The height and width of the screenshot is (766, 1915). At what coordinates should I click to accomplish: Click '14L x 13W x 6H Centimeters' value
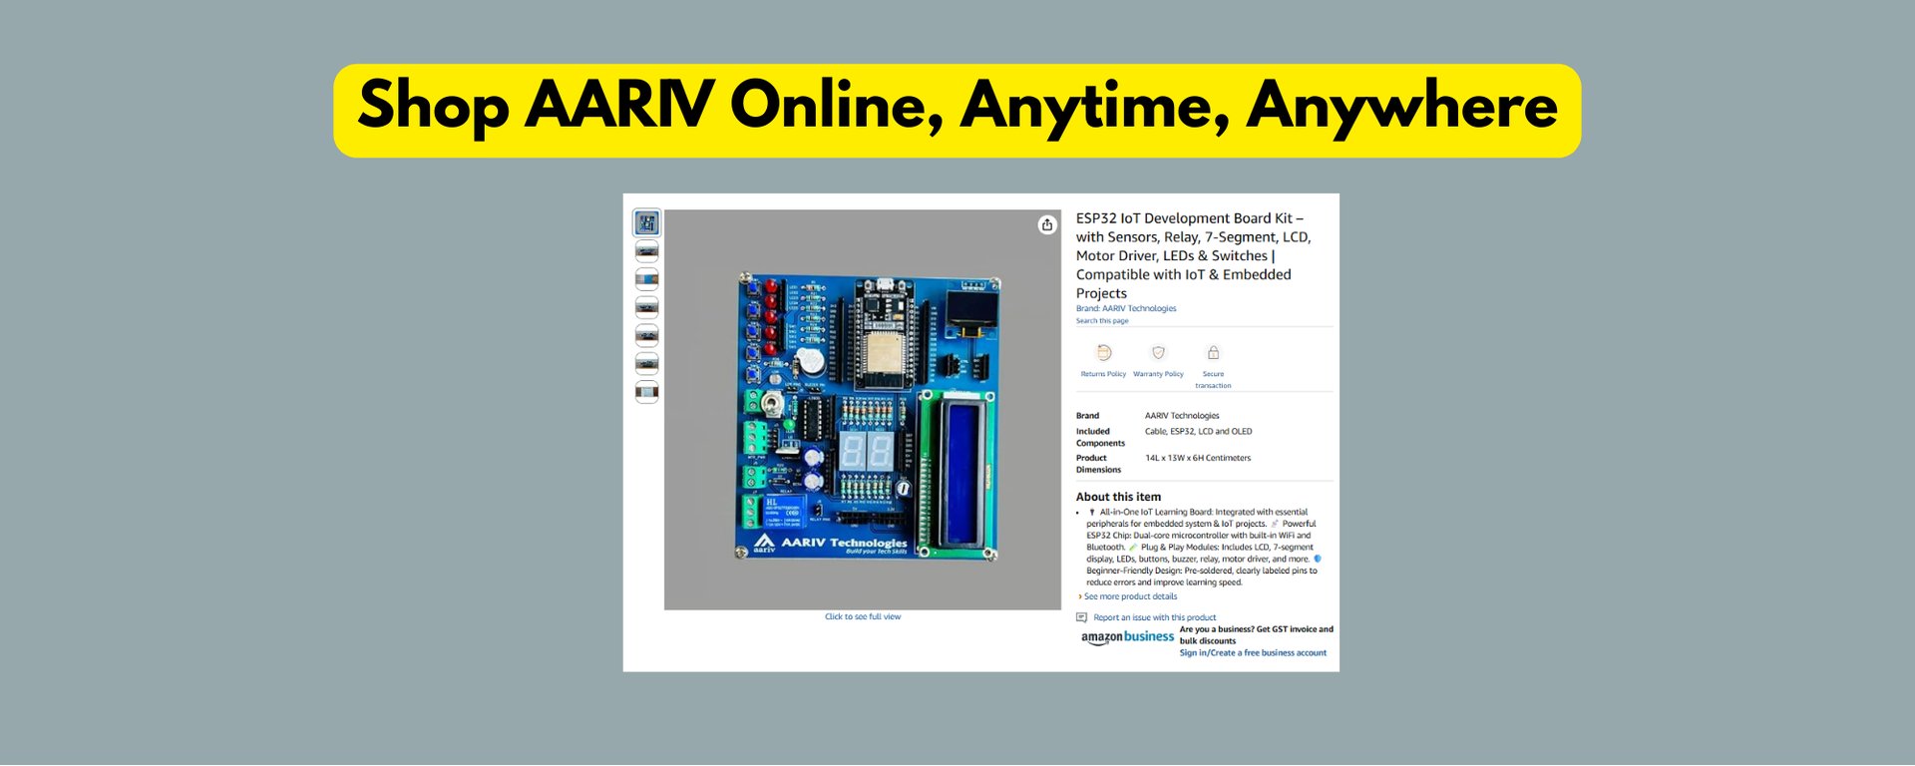coord(1198,459)
